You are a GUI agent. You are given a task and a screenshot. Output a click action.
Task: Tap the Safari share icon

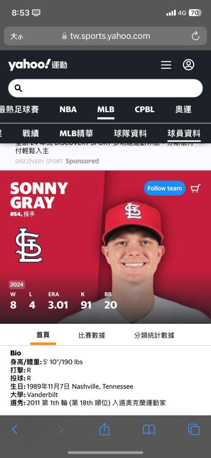tap(104, 429)
